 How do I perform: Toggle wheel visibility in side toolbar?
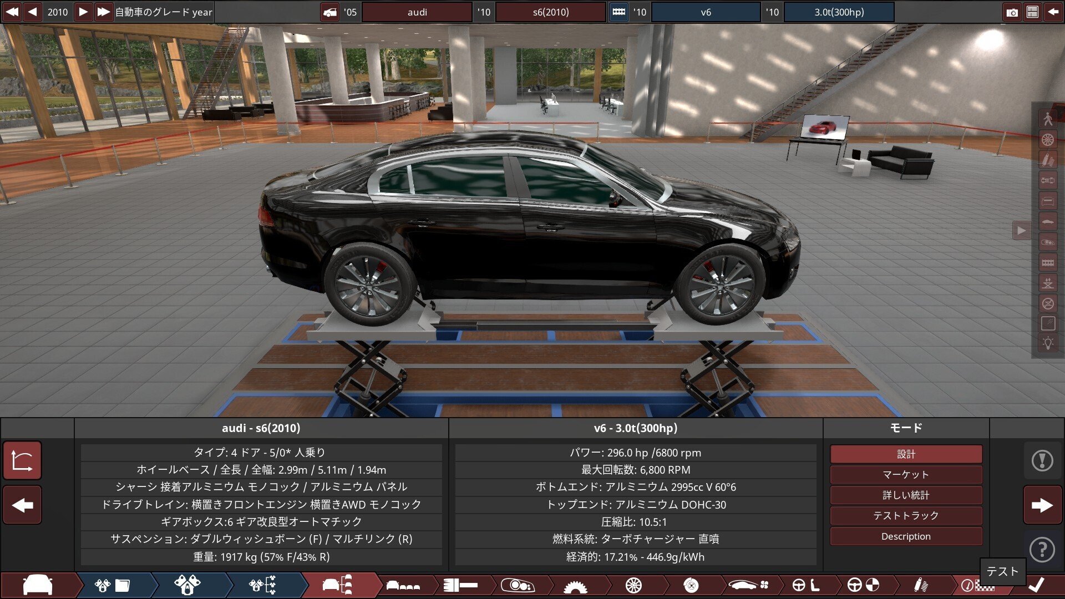tap(1048, 139)
